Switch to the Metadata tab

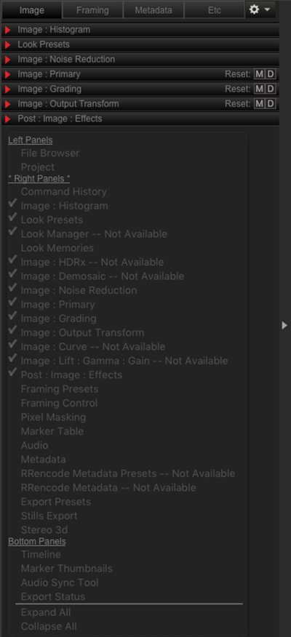[154, 10]
